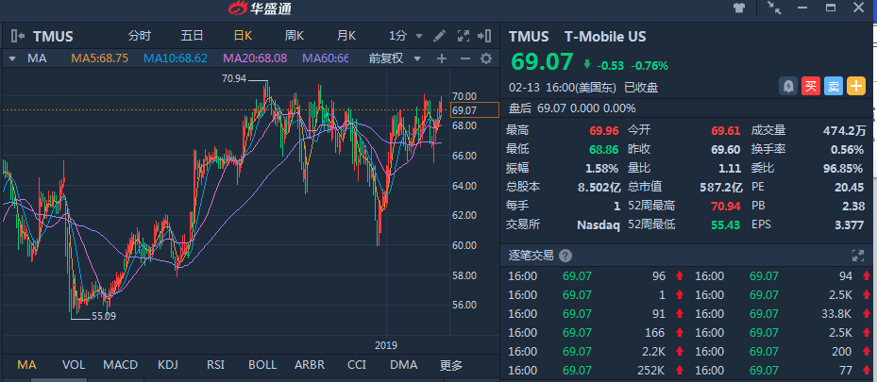Select the RSI indicator tab
The image size is (877, 382).
click(215, 365)
